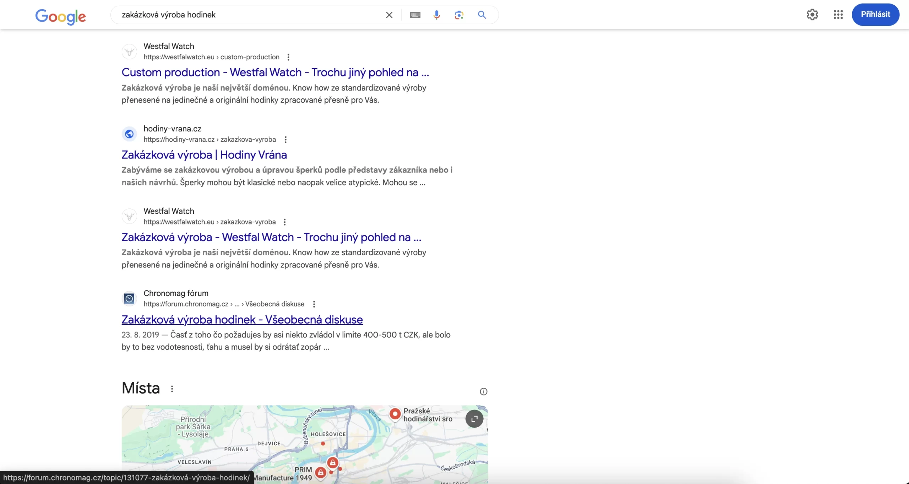The height and width of the screenshot is (484, 909).
Task: Open the Místa section options menu
Action: 172,389
